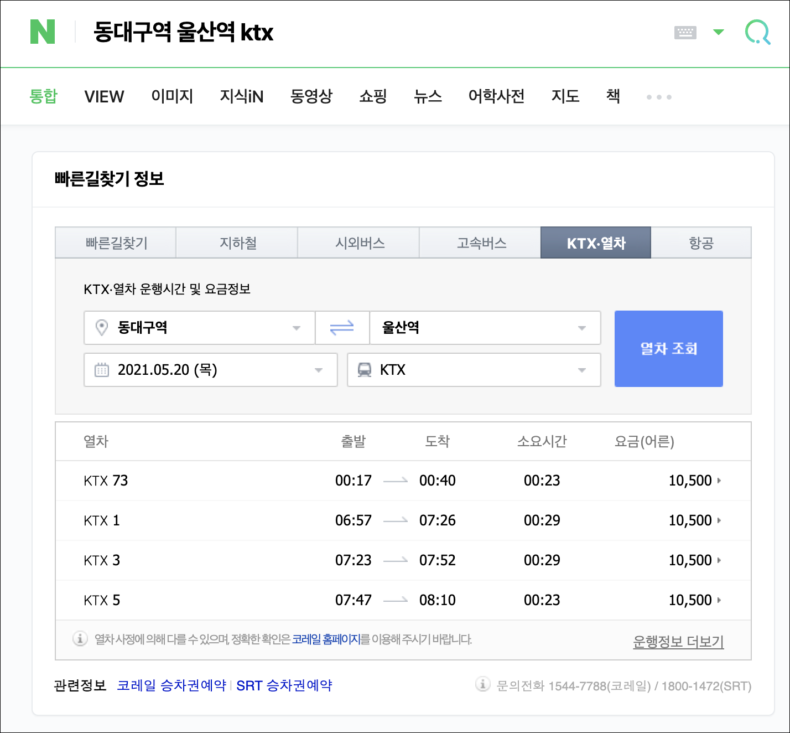Viewport: 790px width, 733px height.
Task: Open the 2021.05.20 date dropdown
Action: click(211, 370)
